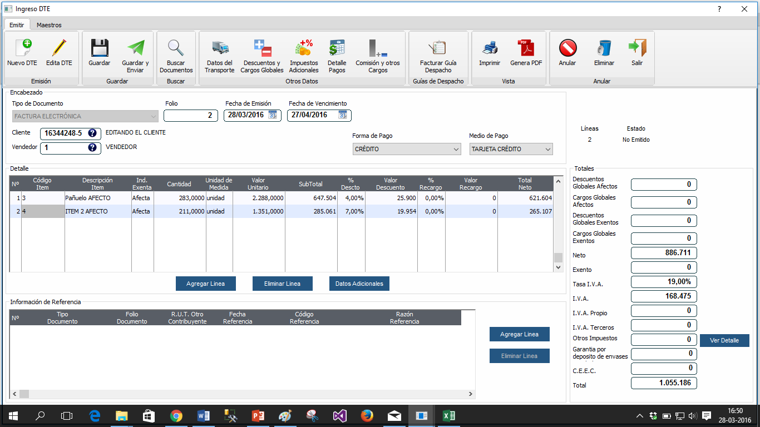This screenshot has width=760, height=427.
Task: Open Buscar Documentos magnifier
Action: (176, 48)
